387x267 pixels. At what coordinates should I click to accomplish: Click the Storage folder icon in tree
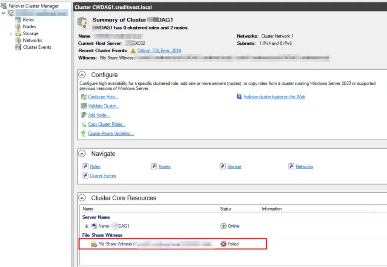[18, 33]
